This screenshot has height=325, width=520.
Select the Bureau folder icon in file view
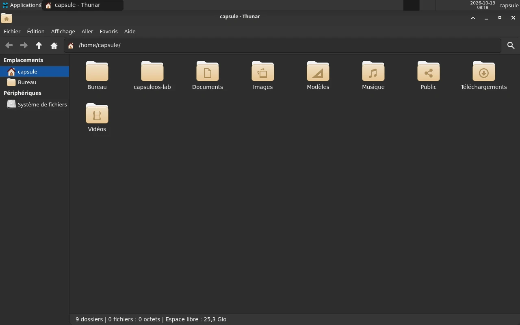coord(97,71)
